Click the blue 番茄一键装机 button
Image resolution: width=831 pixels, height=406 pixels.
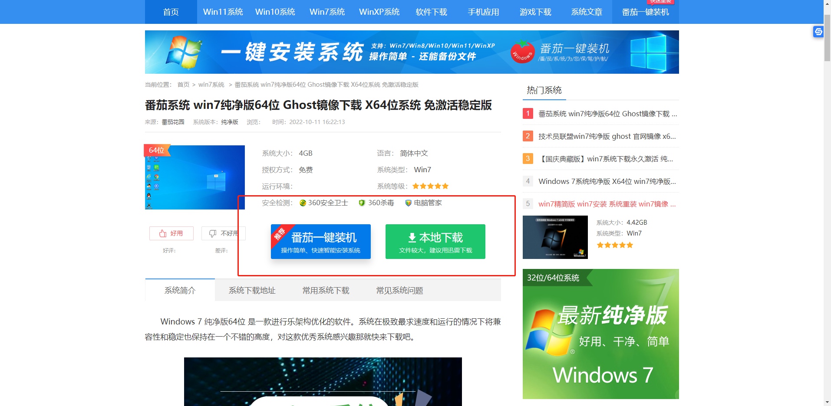[321, 242]
